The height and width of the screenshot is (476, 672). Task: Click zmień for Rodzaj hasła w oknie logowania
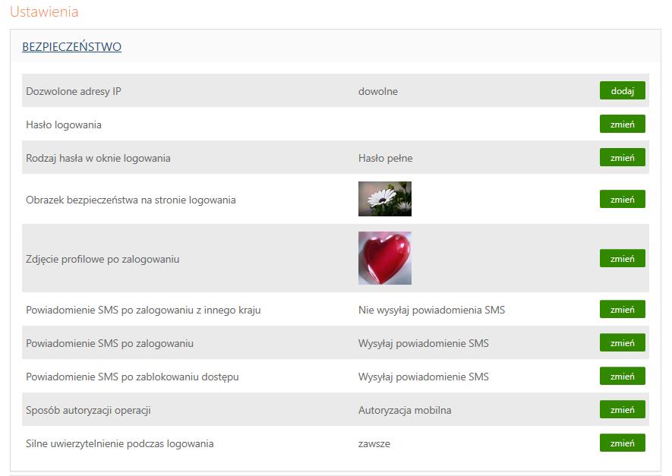pos(623,157)
